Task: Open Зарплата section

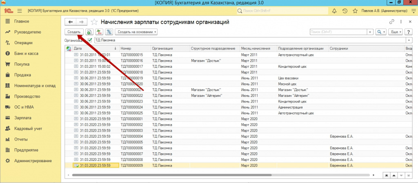Action: coord(23,118)
